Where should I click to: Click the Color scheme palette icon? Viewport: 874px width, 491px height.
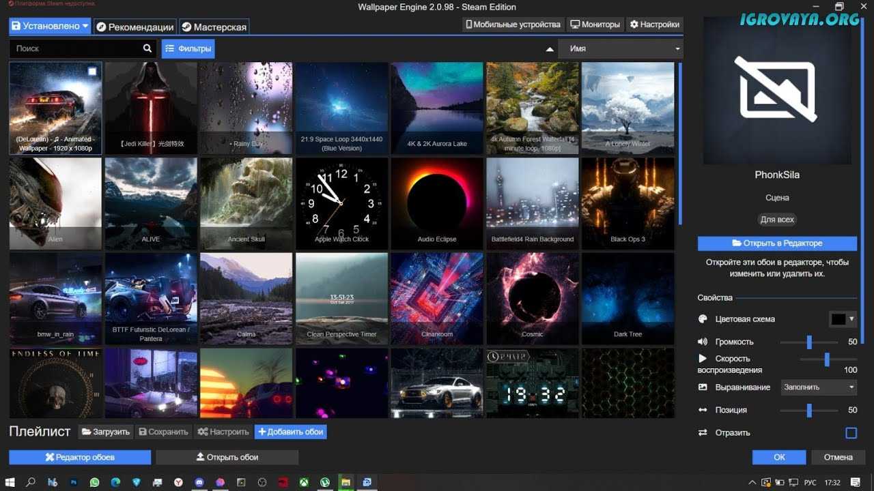(x=703, y=319)
